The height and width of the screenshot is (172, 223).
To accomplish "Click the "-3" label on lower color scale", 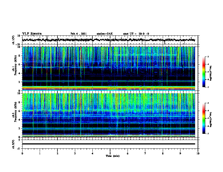I will [x=208, y=103].
